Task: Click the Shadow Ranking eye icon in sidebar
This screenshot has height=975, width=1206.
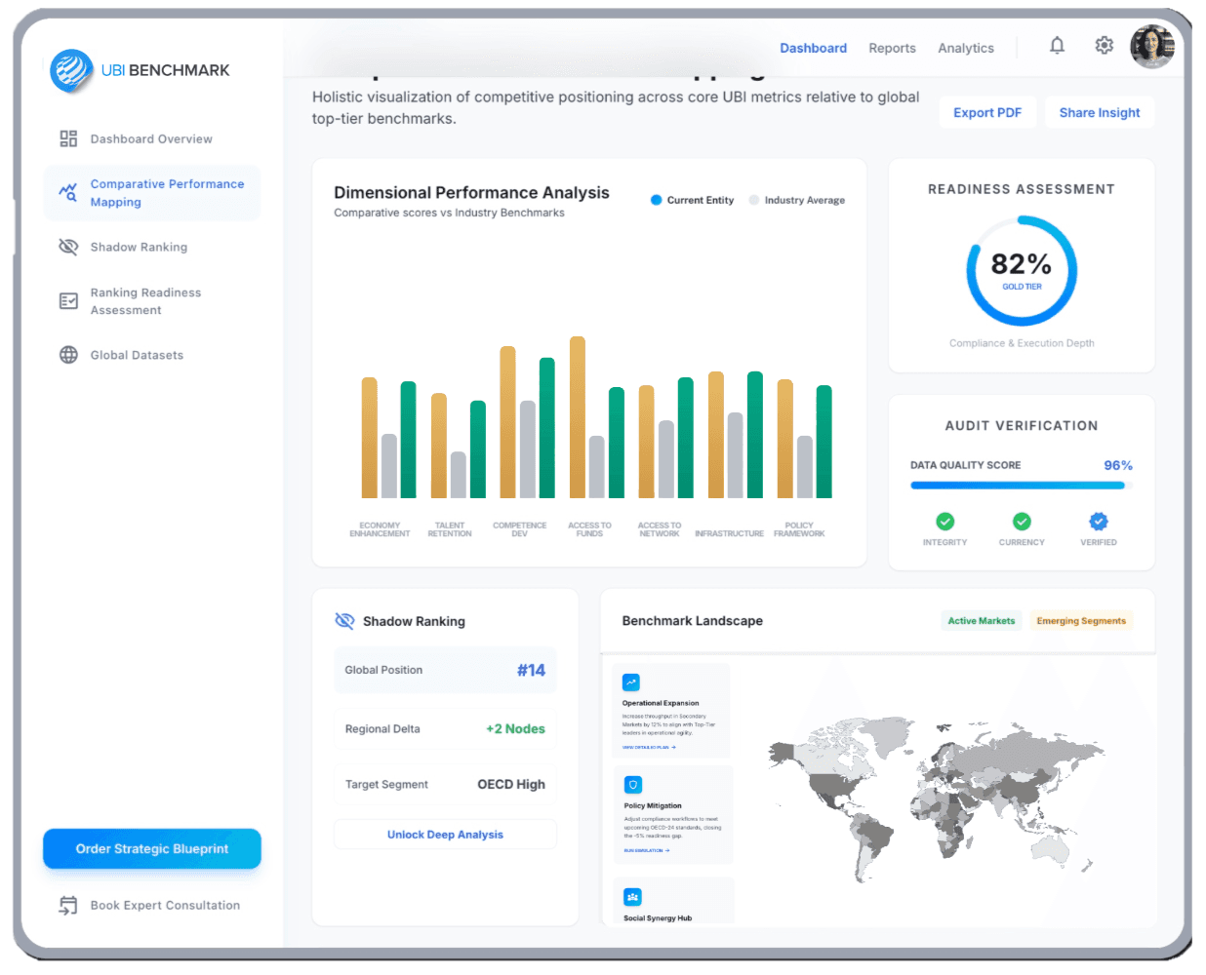Action: tap(68, 247)
